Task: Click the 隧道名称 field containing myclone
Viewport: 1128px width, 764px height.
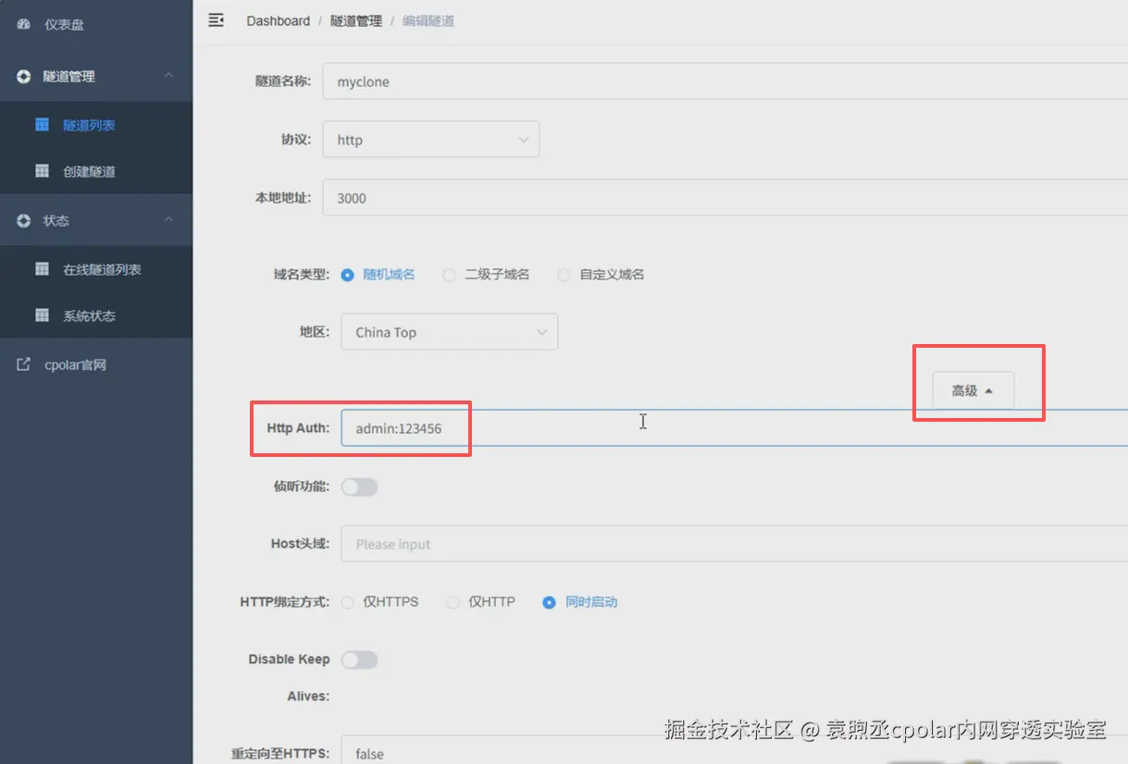Action: [725, 81]
